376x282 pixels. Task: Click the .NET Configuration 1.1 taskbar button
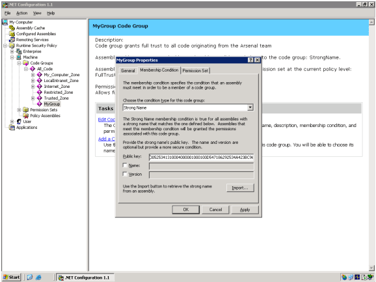(x=85, y=277)
